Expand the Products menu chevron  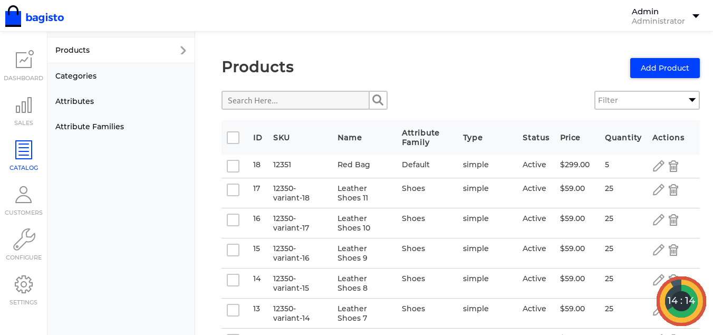pyautogui.click(x=183, y=50)
